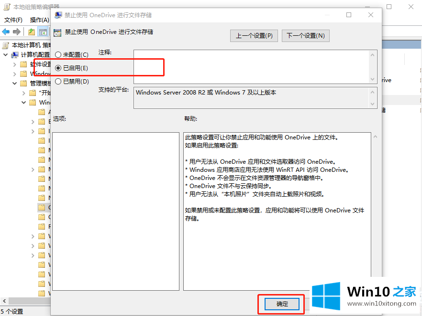This screenshot has width=422, height=316.
Task: Collapse the 管理模板 tree node
Action: (14, 83)
